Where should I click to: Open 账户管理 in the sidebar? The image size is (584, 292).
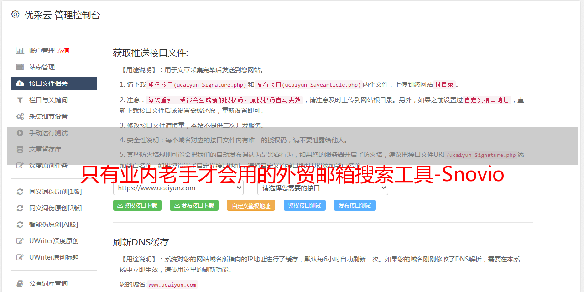[x=42, y=51]
